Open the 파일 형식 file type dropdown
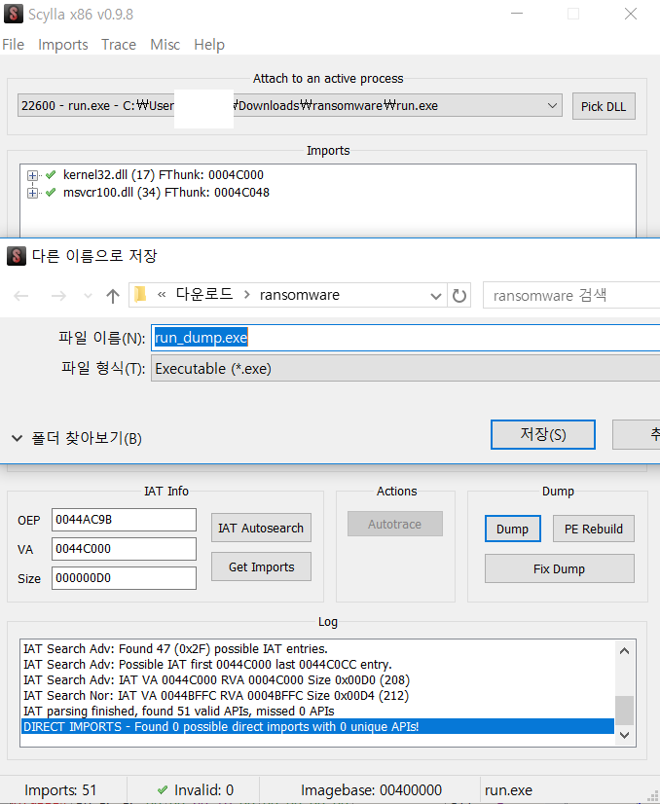 pyautogui.click(x=405, y=369)
